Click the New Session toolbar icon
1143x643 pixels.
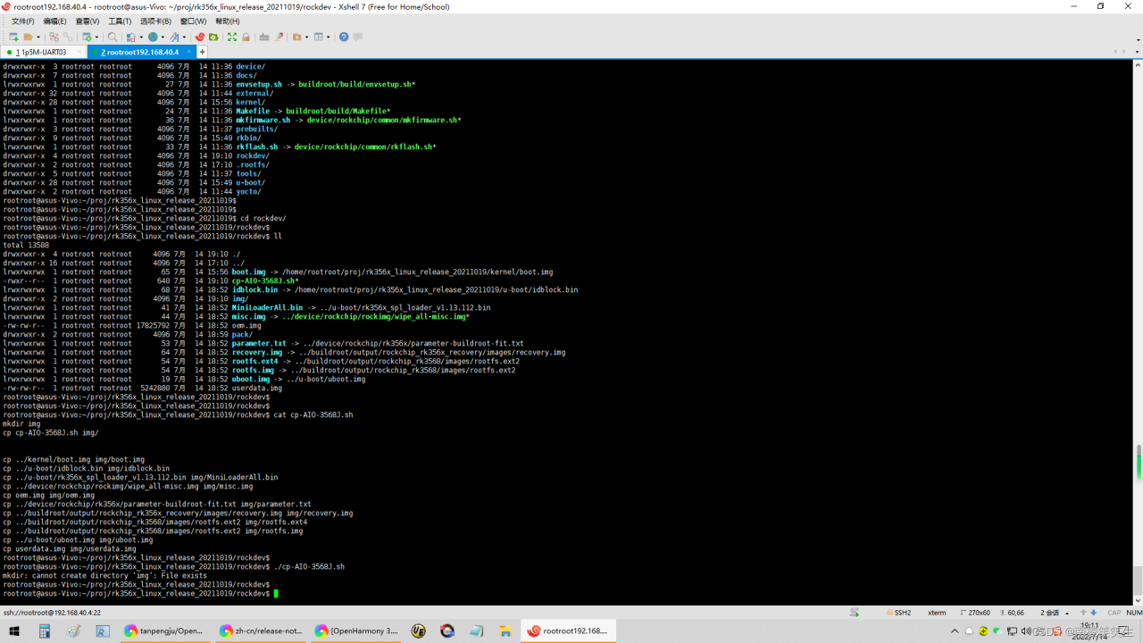click(x=13, y=37)
